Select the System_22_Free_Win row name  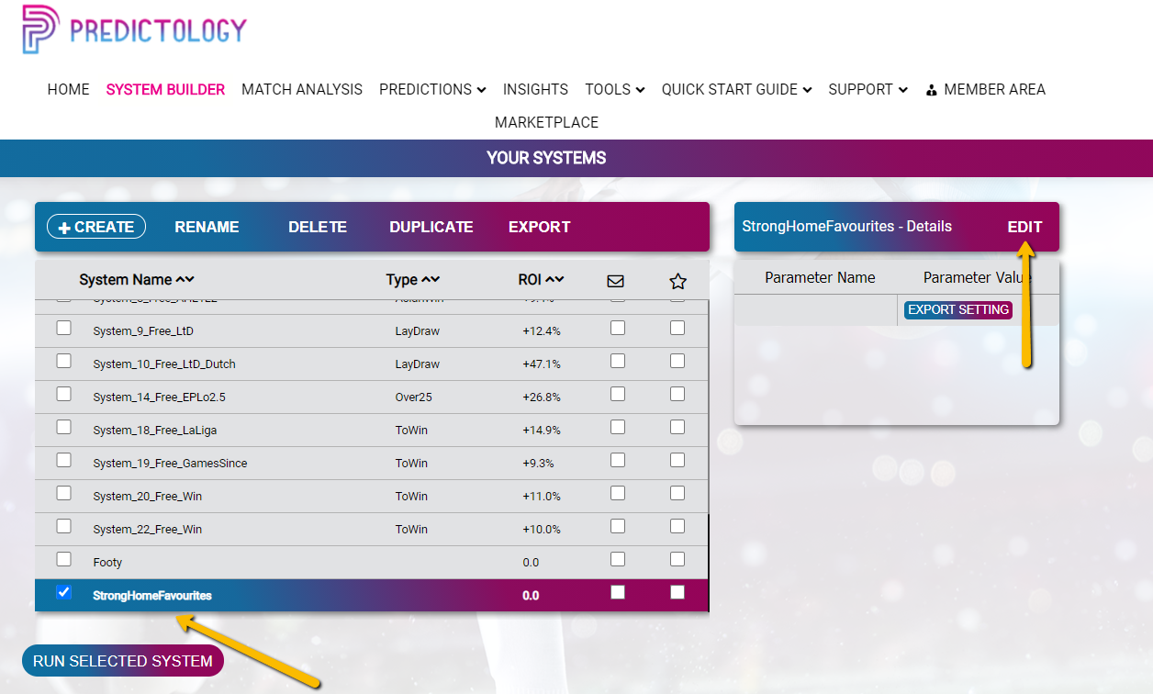coord(148,530)
